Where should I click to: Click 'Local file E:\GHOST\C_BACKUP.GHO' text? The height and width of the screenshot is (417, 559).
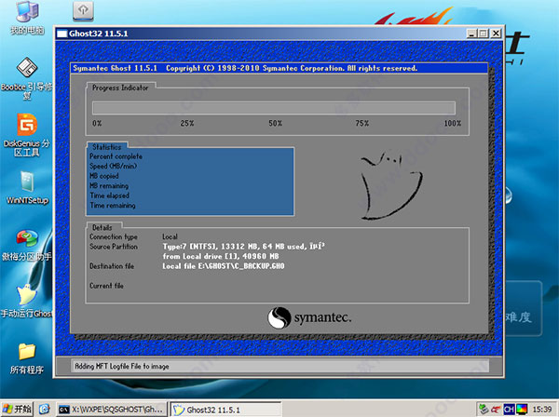click(x=224, y=266)
